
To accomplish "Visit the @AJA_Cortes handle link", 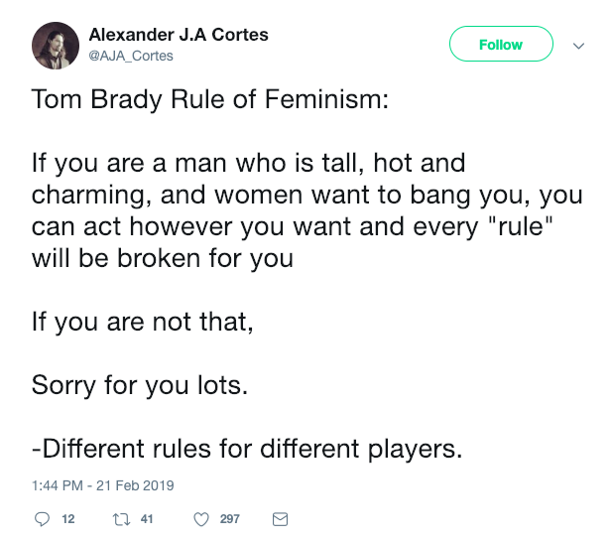I will (131, 56).
